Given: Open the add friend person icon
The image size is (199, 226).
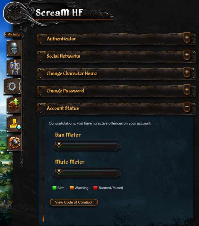Looking at the screenshot, I should point(14,124).
